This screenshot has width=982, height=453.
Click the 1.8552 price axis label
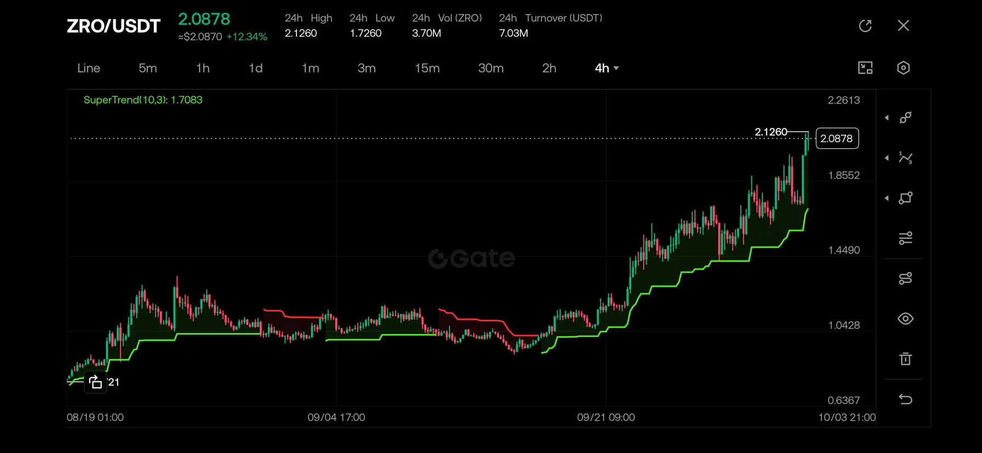(844, 175)
